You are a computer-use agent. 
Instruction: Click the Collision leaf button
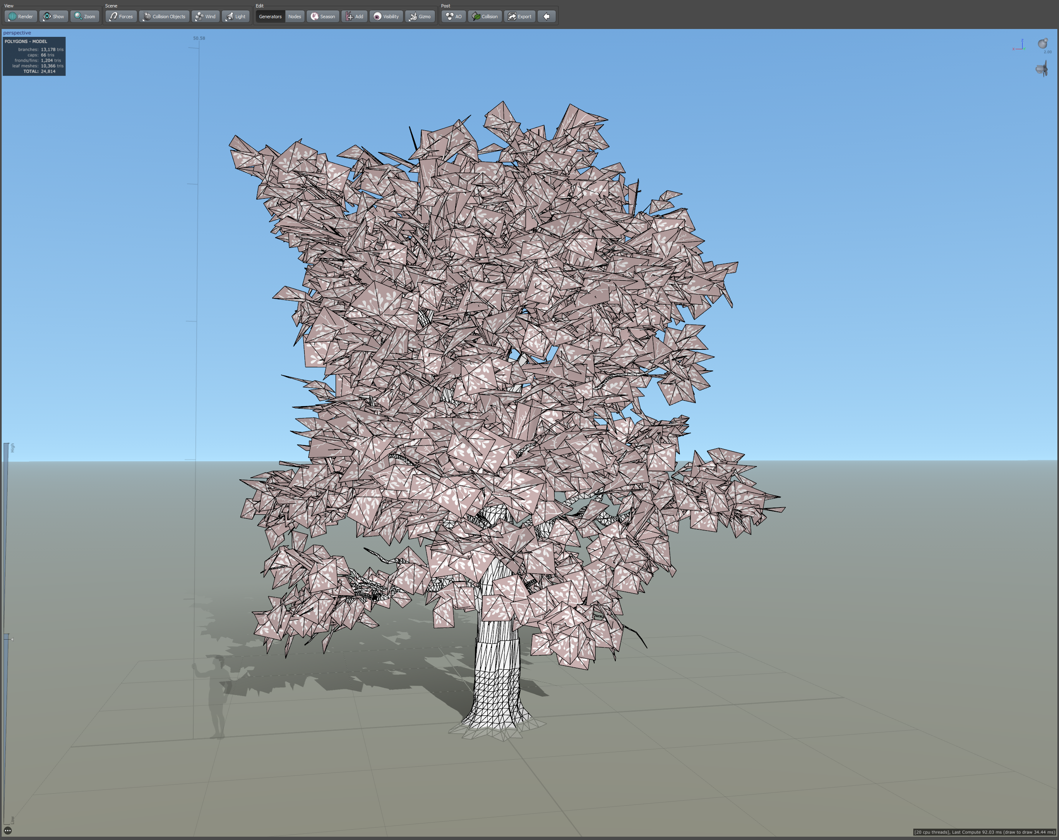pyautogui.click(x=485, y=16)
